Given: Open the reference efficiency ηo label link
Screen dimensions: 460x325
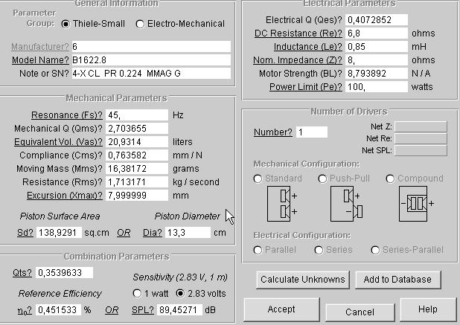Looking at the screenshot, I should coord(25,310).
